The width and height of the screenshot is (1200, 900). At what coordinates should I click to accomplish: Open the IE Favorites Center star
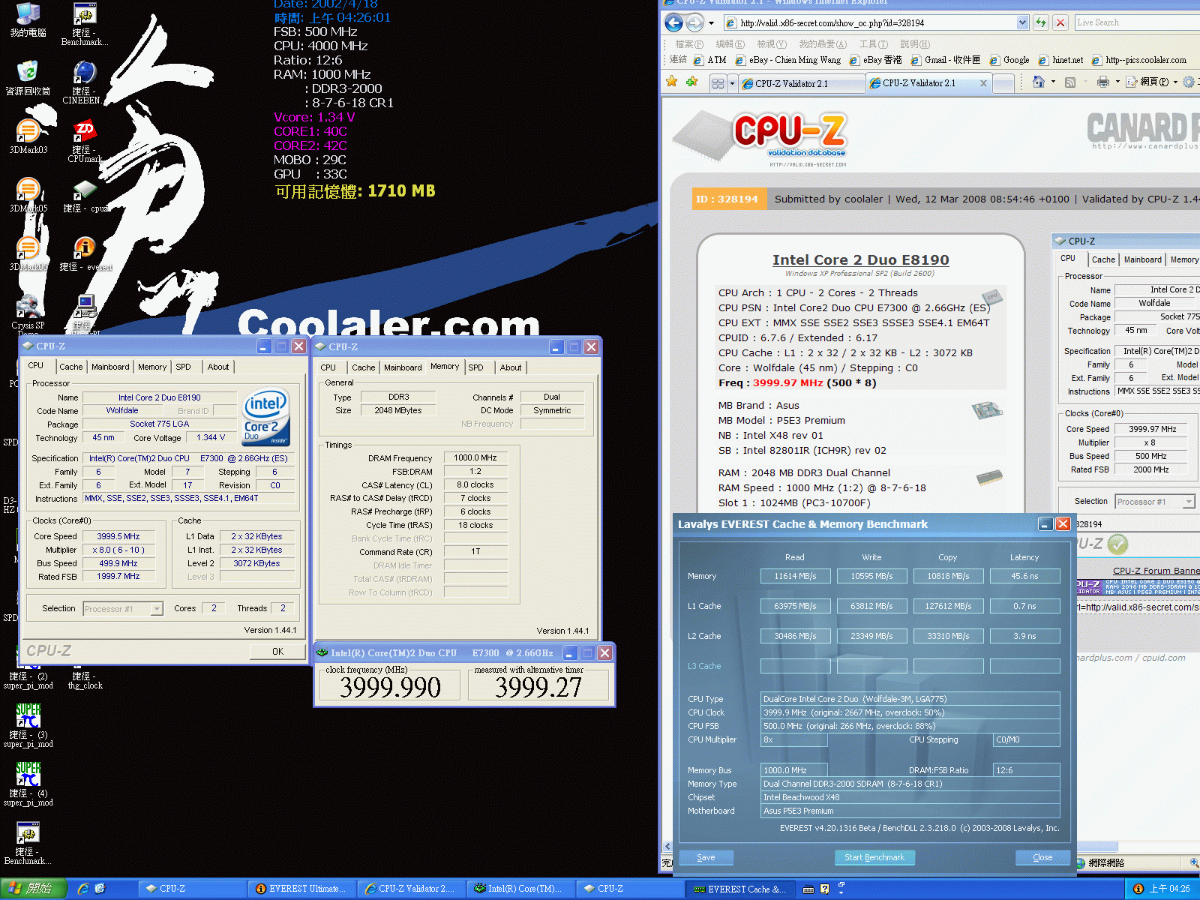click(x=672, y=82)
